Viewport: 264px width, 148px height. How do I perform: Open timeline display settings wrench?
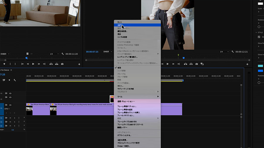[x=15, y=80]
